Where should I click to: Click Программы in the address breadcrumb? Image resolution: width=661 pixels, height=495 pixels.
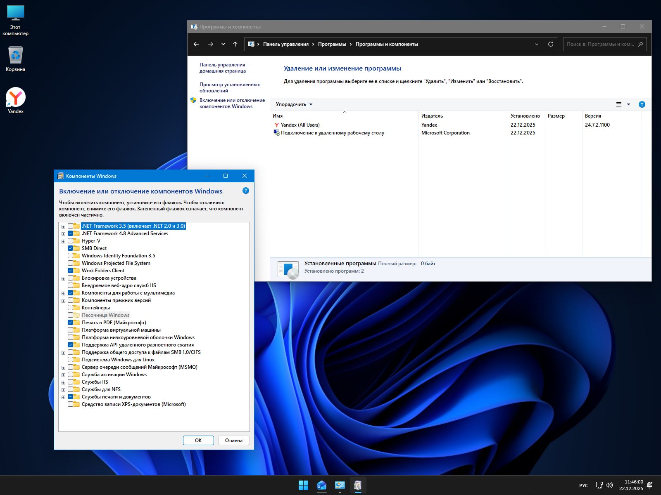[x=332, y=44]
